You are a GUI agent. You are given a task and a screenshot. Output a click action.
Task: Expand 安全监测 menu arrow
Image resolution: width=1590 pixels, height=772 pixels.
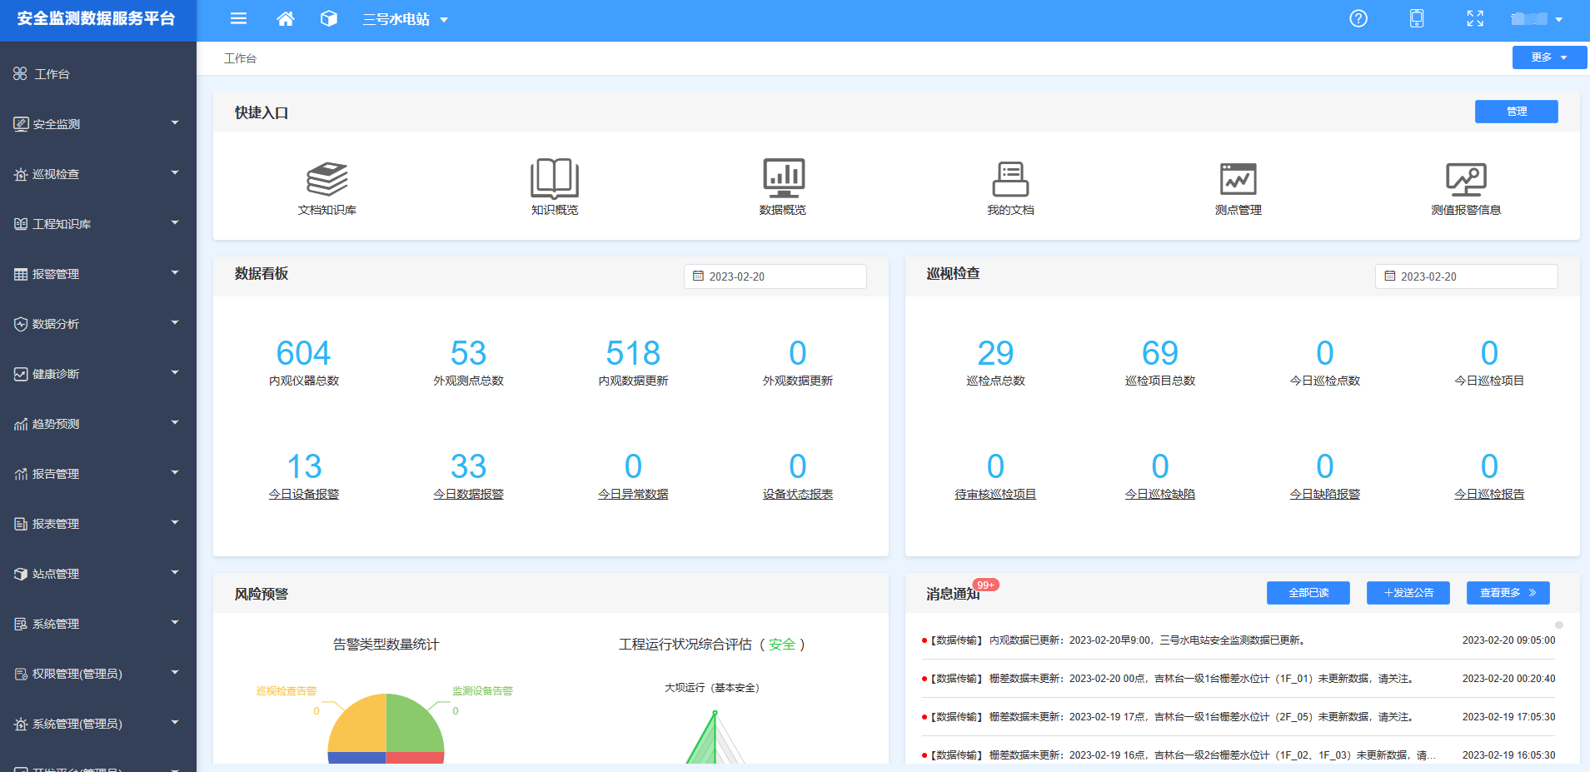pos(175,122)
